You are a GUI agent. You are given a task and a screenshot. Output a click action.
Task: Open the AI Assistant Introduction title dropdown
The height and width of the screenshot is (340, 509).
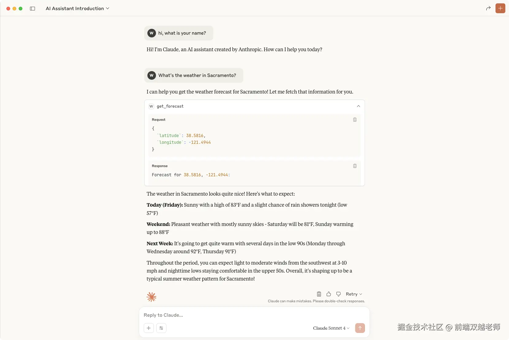click(78, 9)
